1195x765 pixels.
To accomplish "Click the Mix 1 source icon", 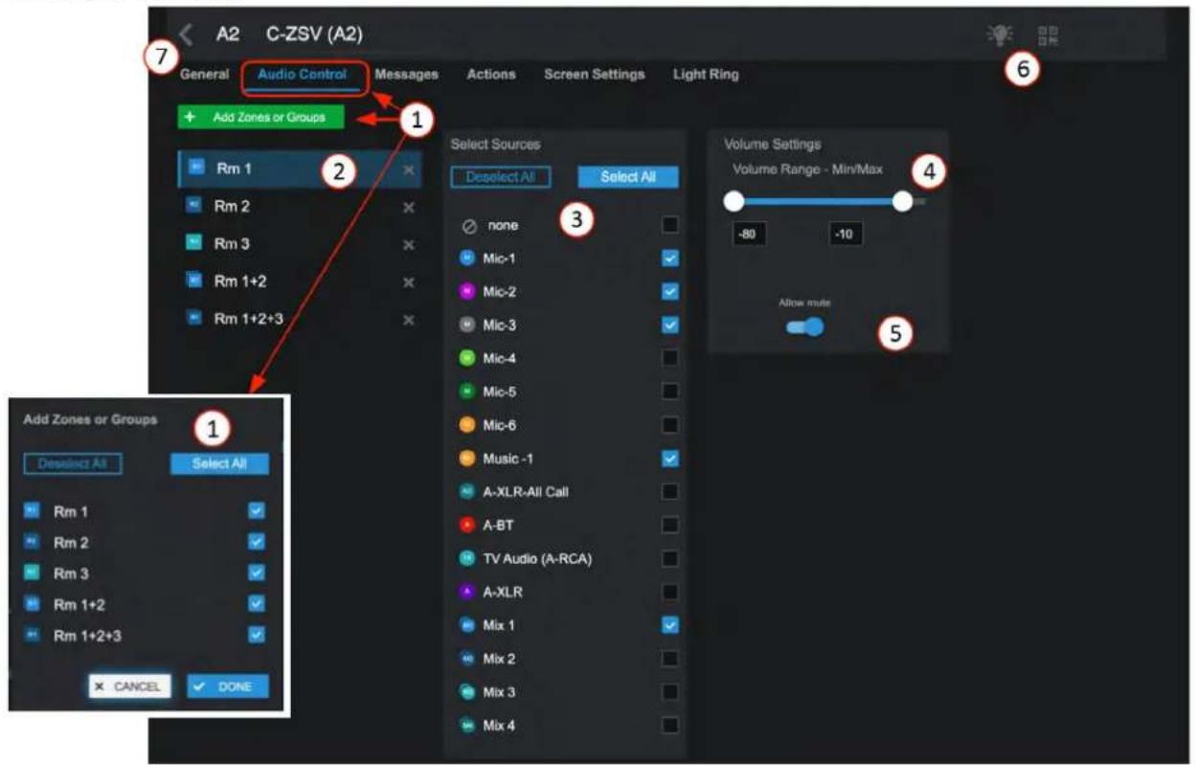I will click(467, 625).
